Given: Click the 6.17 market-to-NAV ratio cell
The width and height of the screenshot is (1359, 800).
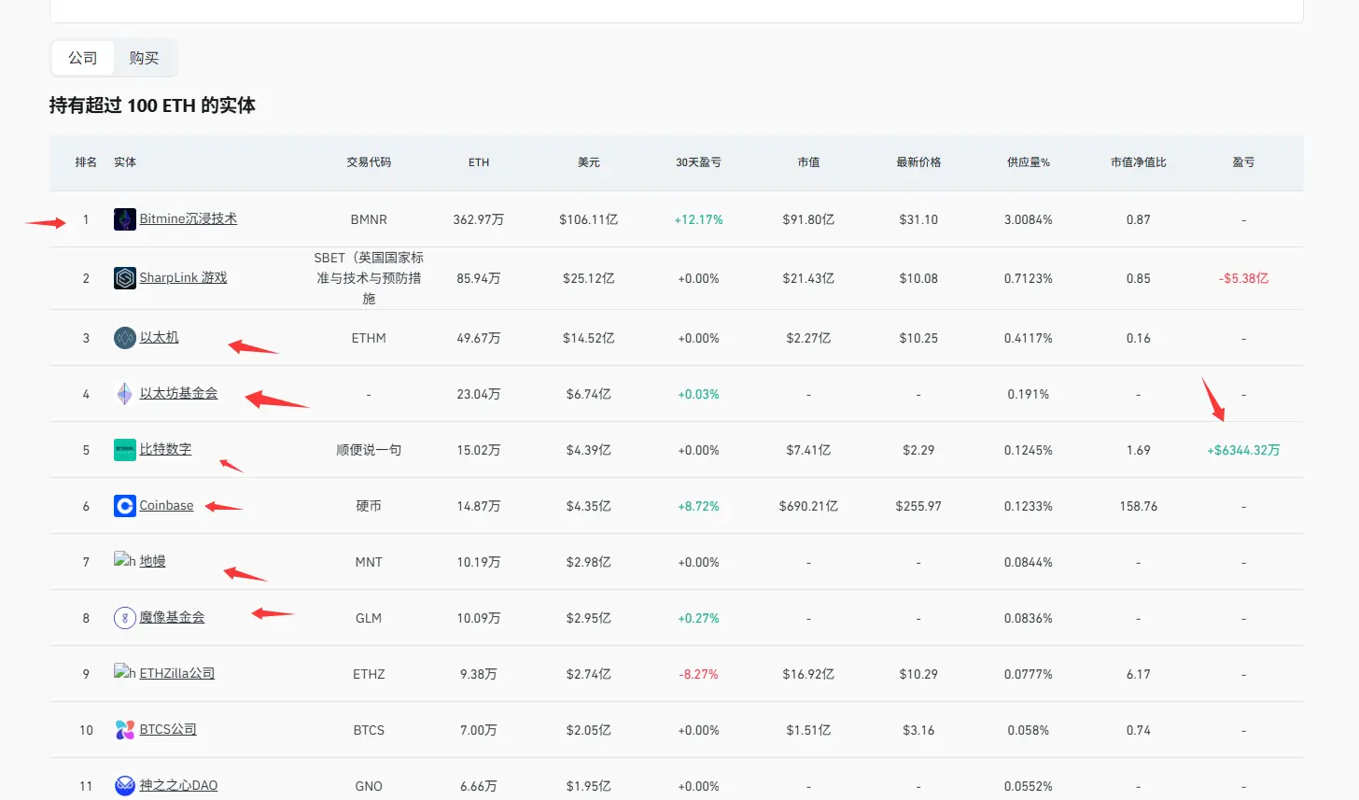Looking at the screenshot, I should coord(1139,674).
